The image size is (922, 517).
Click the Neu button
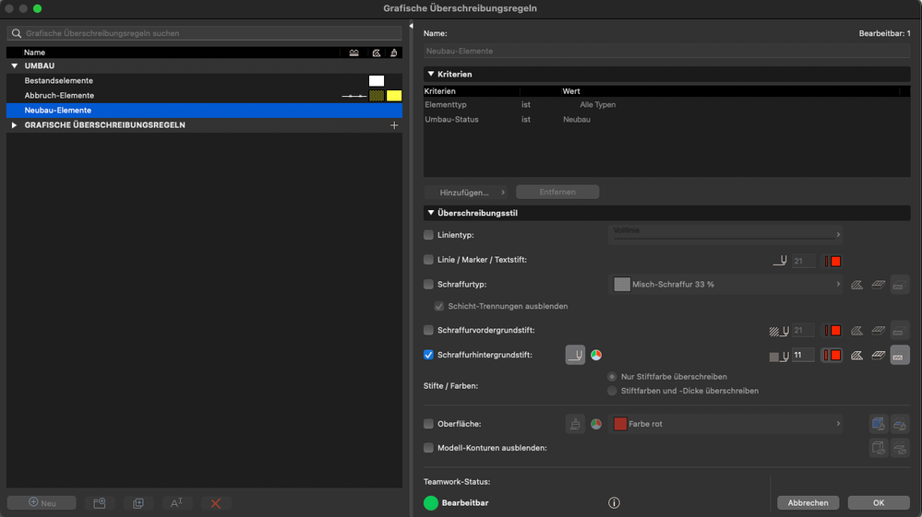coord(42,503)
